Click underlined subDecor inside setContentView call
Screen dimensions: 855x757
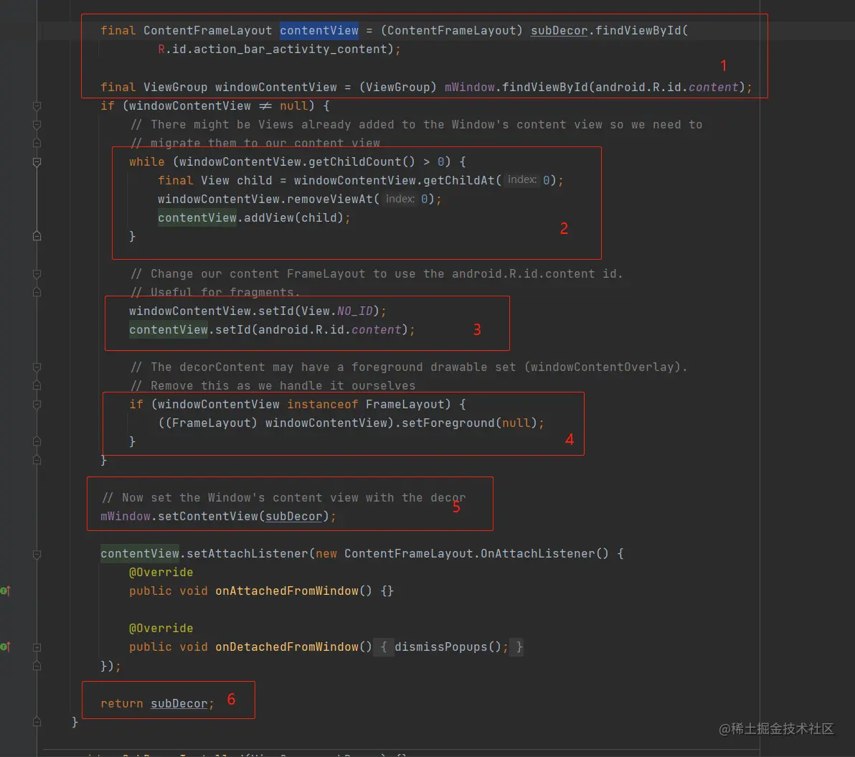click(293, 516)
